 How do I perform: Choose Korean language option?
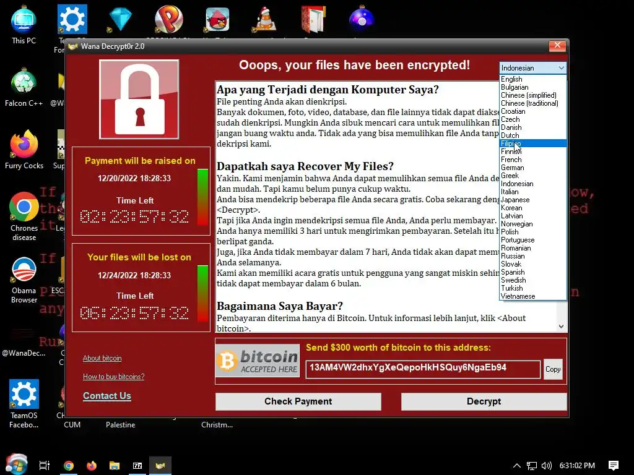coord(533,208)
